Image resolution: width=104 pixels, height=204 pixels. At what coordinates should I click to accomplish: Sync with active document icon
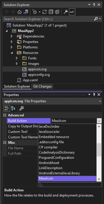[x=45, y=12]
